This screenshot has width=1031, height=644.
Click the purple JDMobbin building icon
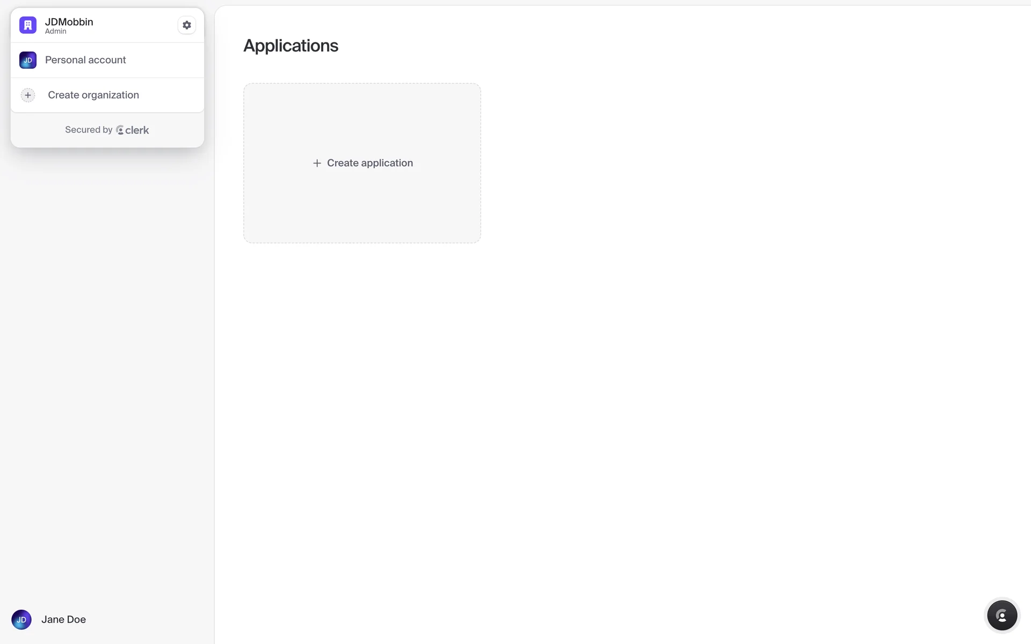tap(28, 25)
